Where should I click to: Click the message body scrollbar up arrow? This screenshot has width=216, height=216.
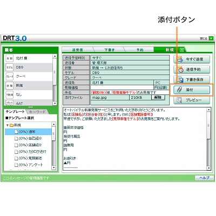click(x=208, y=110)
